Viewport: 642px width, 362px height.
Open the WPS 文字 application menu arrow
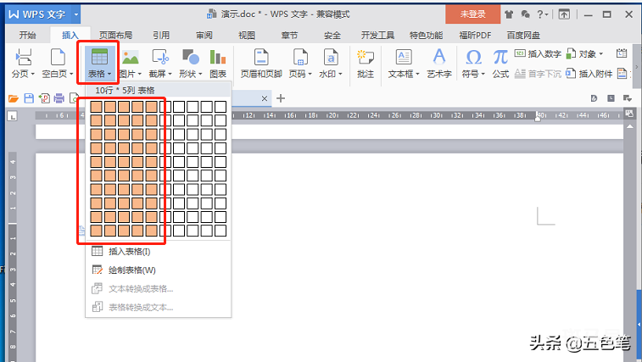tap(75, 14)
